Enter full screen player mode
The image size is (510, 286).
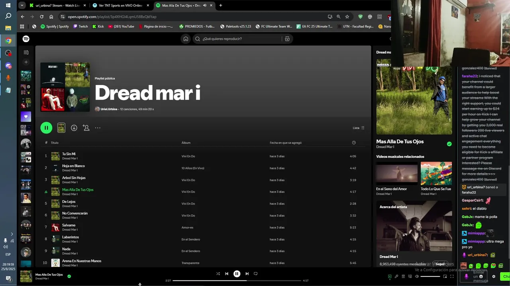(452, 276)
